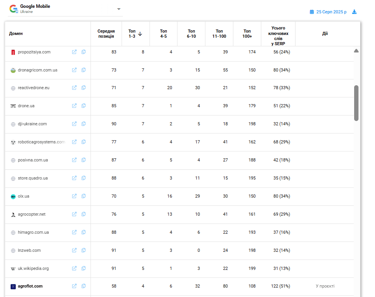Click 'У проекті' label in agroflot.com row
Screen dimensions: 375x297
click(x=325, y=286)
